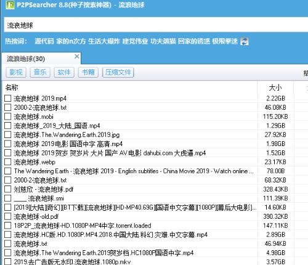Tick checkbox for 流浪地球.webp
308x265 pixels.
(8, 162)
